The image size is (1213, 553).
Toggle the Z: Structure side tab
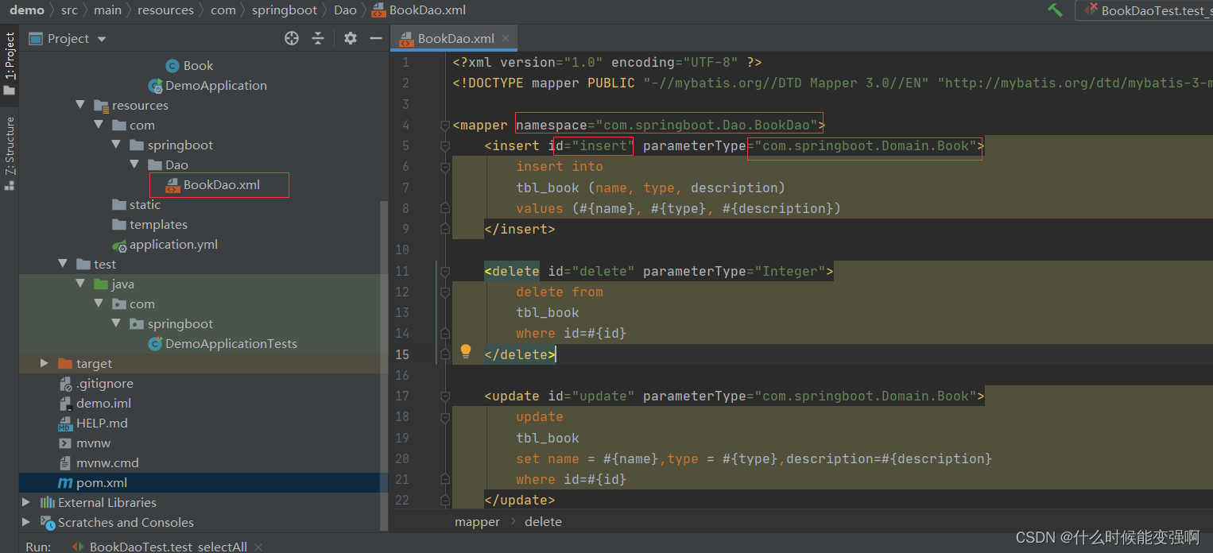10,153
